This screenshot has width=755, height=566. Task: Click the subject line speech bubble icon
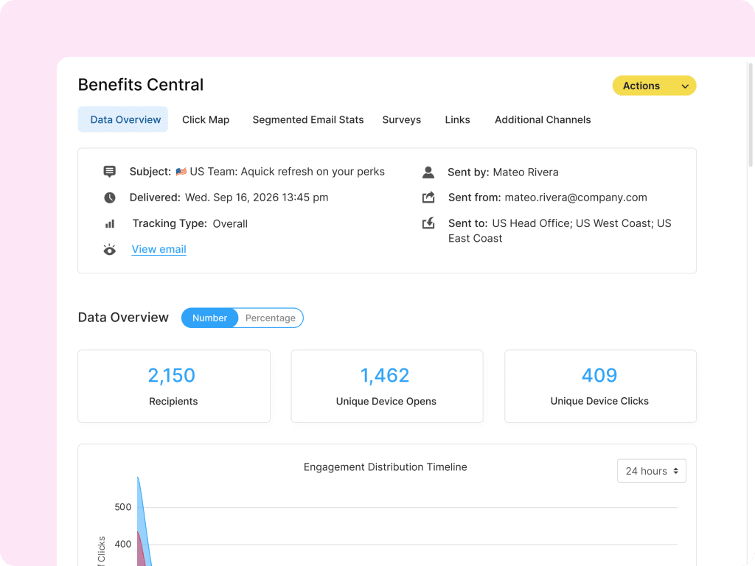109,171
